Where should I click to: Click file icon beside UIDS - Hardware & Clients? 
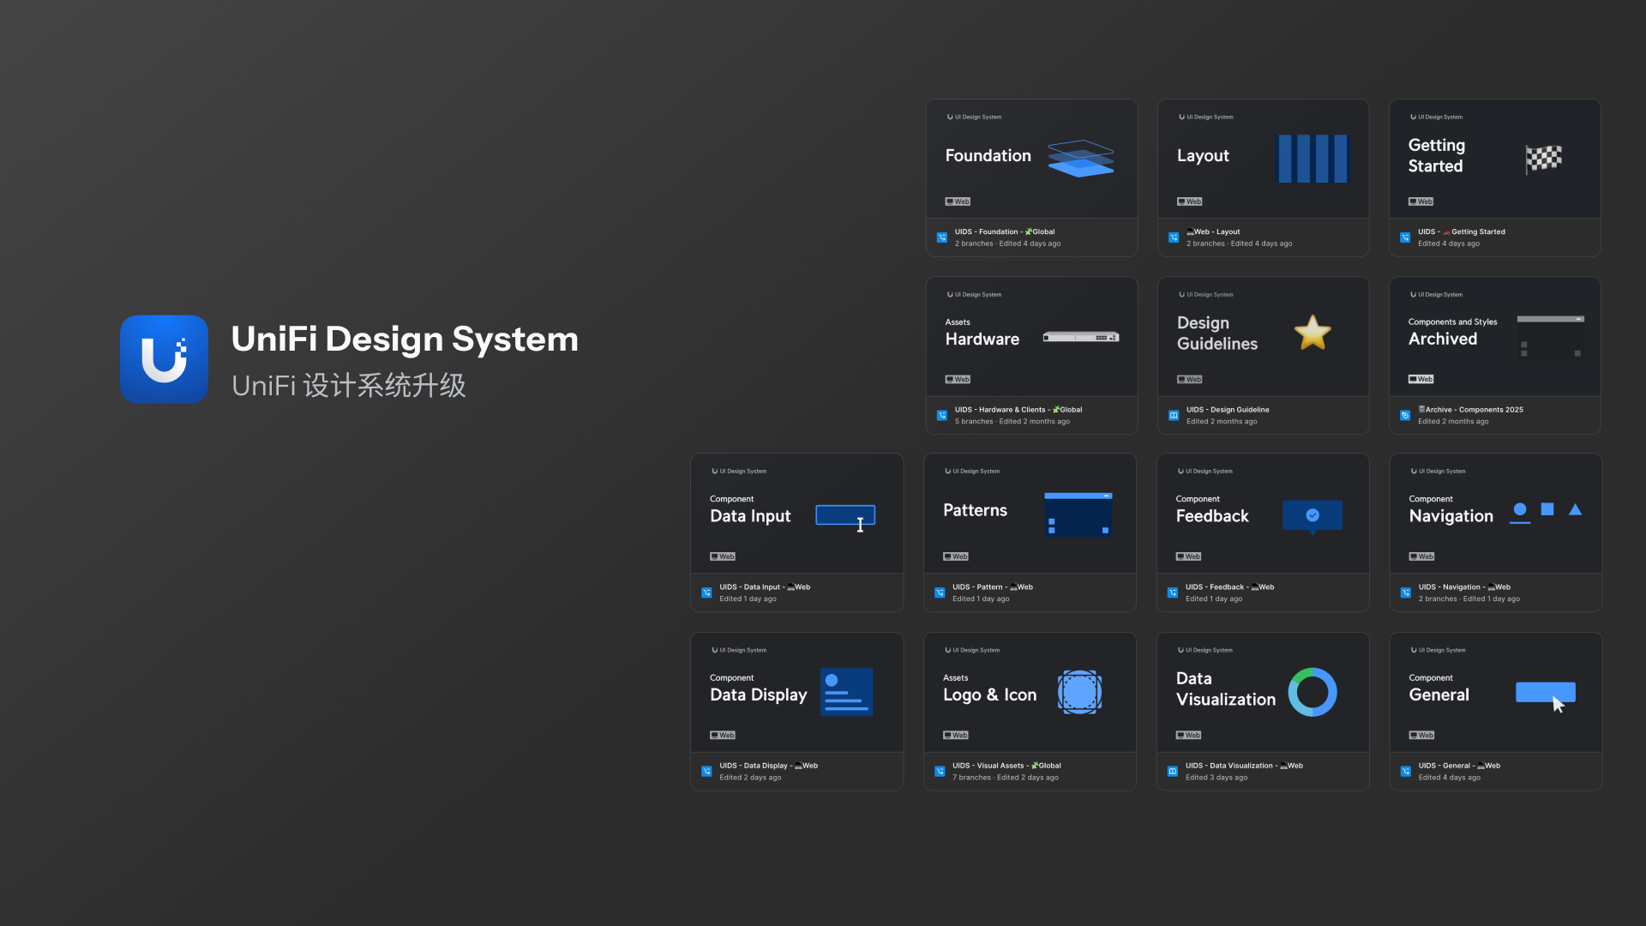pyautogui.click(x=942, y=415)
